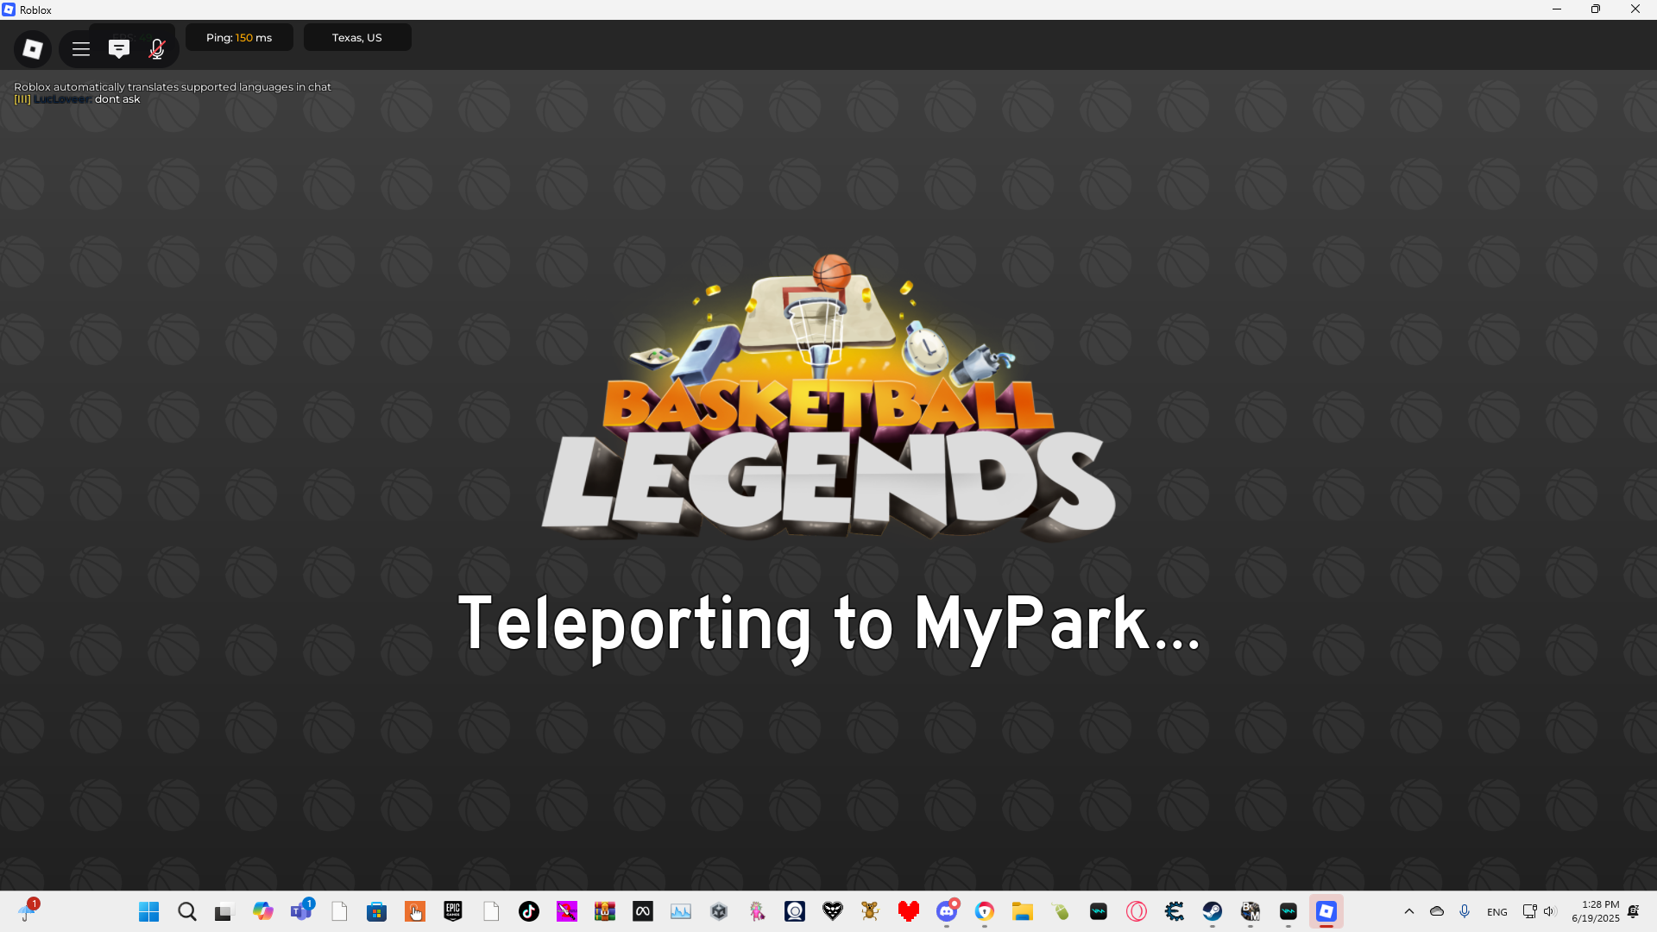Open the ENG language selector
This screenshot has width=1657, height=932.
point(1497,912)
